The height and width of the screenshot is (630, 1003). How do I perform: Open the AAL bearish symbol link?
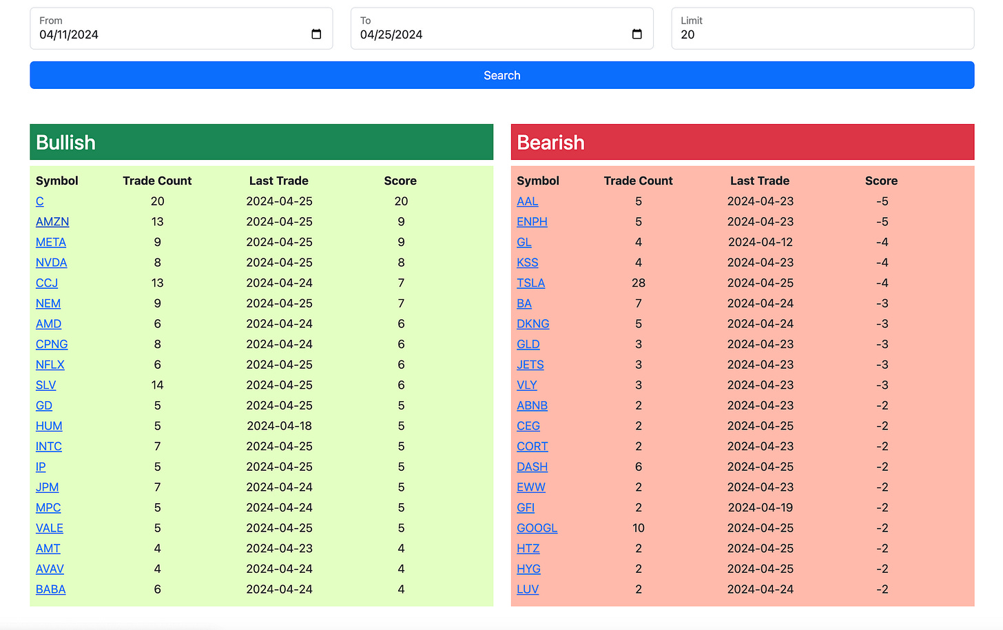click(528, 201)
